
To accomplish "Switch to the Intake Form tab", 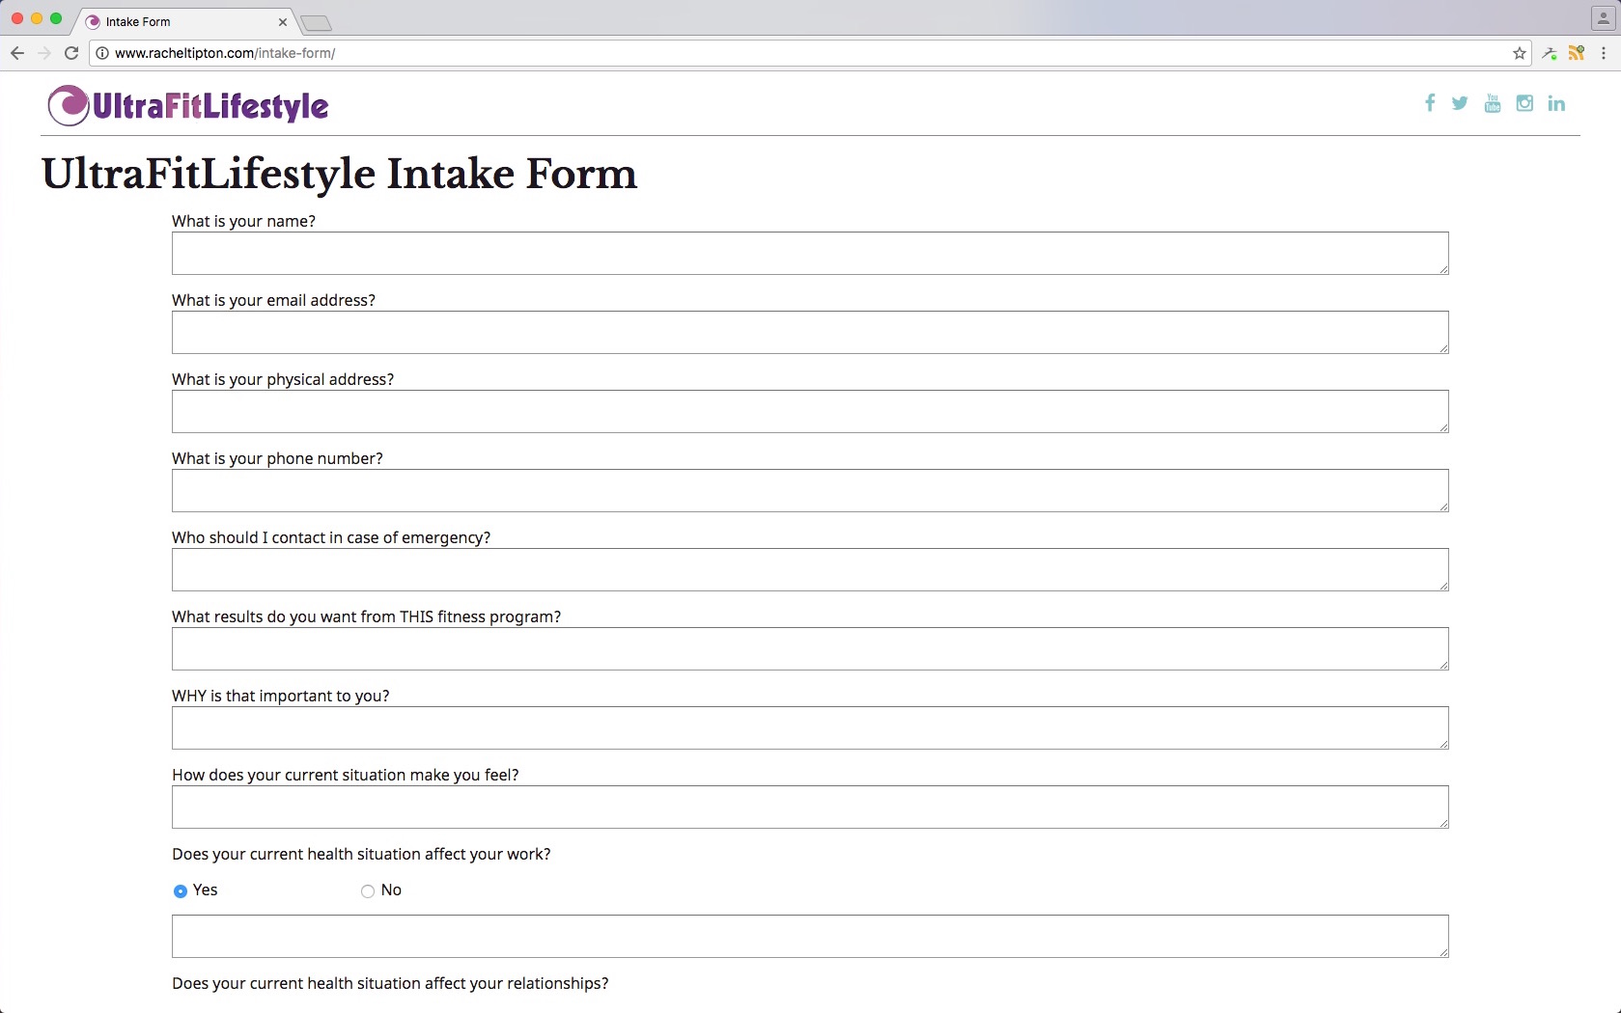I will (183, 21).
